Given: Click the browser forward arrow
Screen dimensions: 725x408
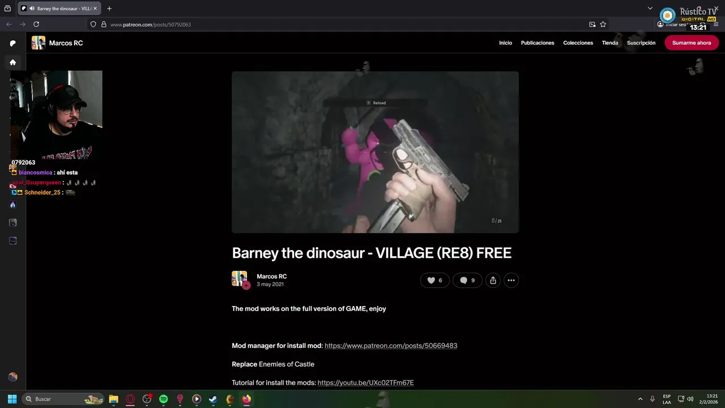Looking at the screenshot, I should click(23, 24).
